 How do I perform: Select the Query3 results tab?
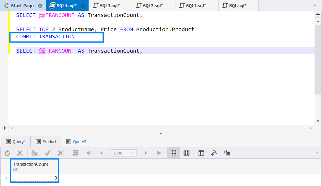point(76,142)
